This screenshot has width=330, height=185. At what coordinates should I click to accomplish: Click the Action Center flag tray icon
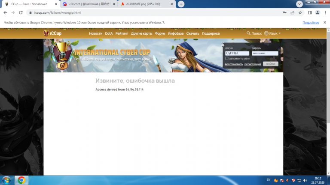click(281, 180)
